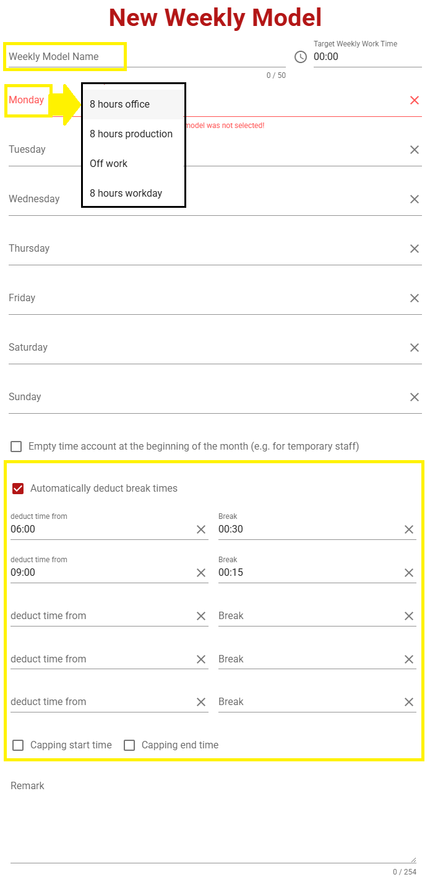Open the Friday day model dropdown

click(x=204, y=298)
